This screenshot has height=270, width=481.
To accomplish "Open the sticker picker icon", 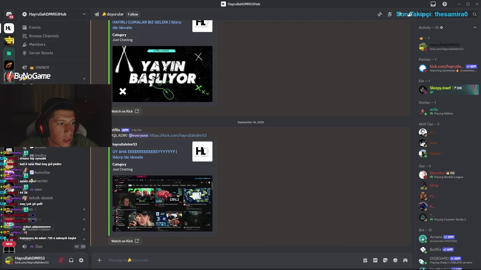I will pos(385,260).
